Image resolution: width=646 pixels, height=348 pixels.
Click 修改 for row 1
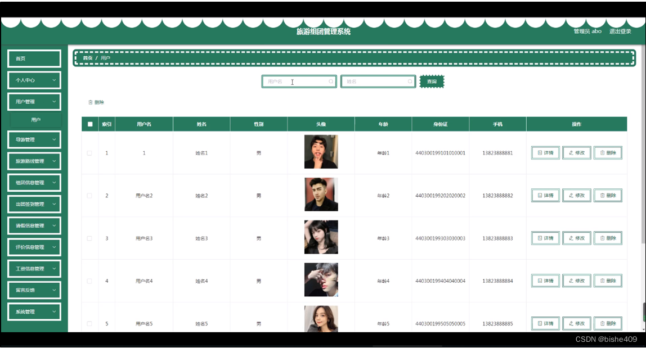click(577, 153)
